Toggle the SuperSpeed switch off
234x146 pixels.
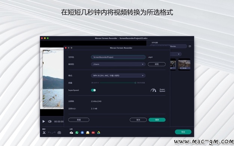(x=93, y=90)
